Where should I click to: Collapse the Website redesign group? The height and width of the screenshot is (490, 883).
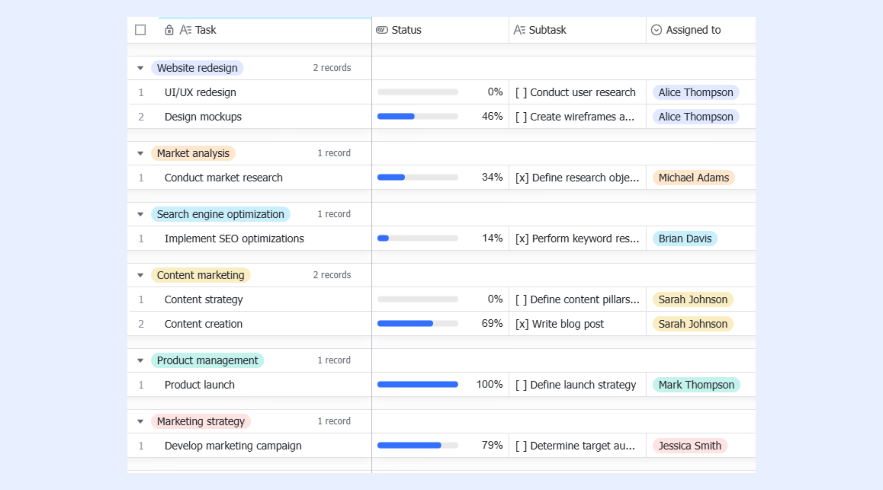pyautogui.click(x=140, y=68)
